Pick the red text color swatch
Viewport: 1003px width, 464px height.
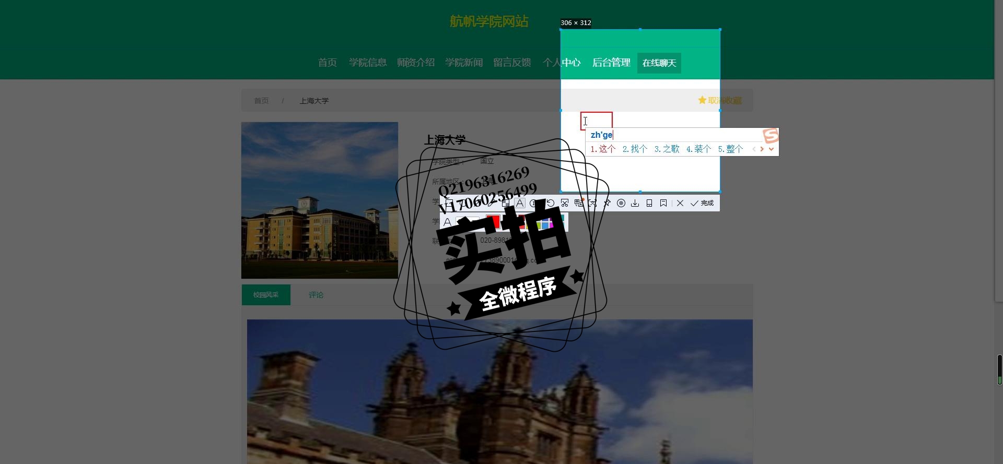click(493, 222)
